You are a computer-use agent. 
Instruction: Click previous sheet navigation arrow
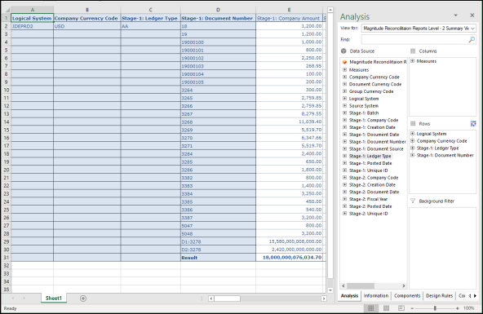(x=13, y=298)
